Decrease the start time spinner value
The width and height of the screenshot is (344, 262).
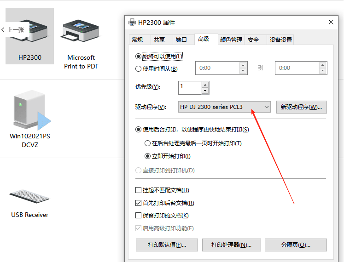pos(243,71)
